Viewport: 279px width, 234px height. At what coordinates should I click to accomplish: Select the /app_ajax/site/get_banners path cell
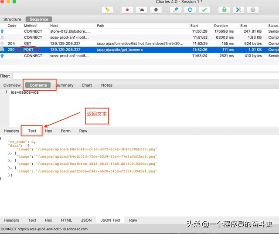point(120,50)
